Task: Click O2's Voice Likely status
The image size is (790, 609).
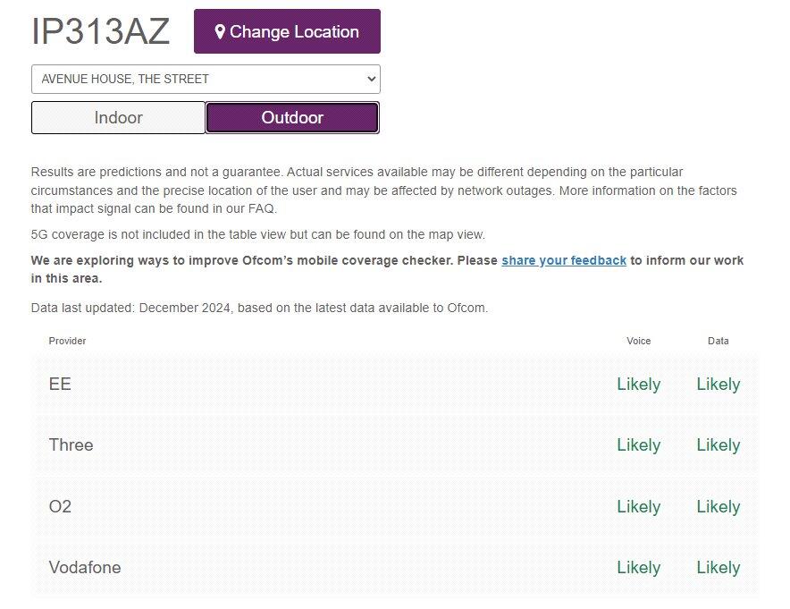Action: point(639,507)
